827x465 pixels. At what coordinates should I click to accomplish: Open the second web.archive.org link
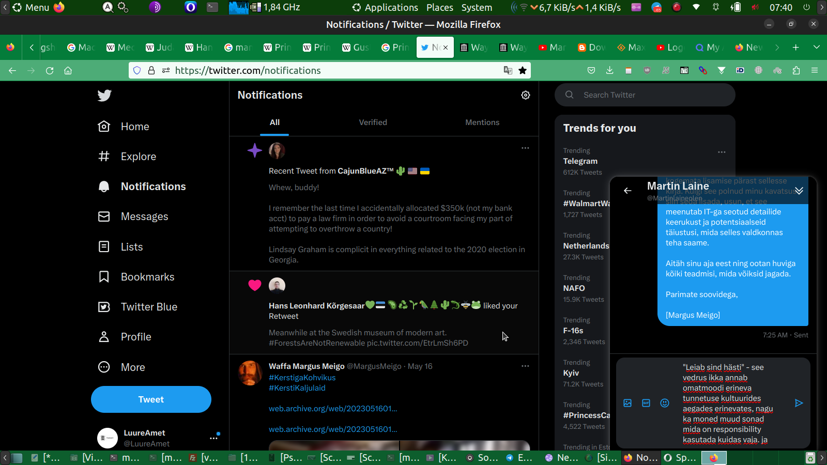(x=333, y=429)
